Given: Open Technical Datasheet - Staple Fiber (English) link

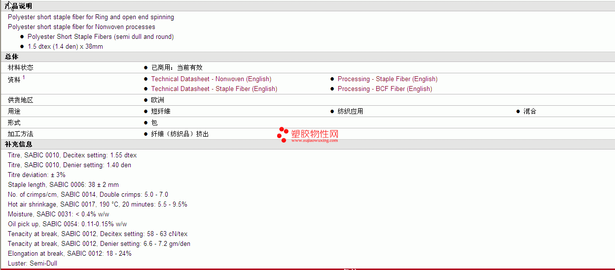Looking at the screenshot, I should (214, 89).
